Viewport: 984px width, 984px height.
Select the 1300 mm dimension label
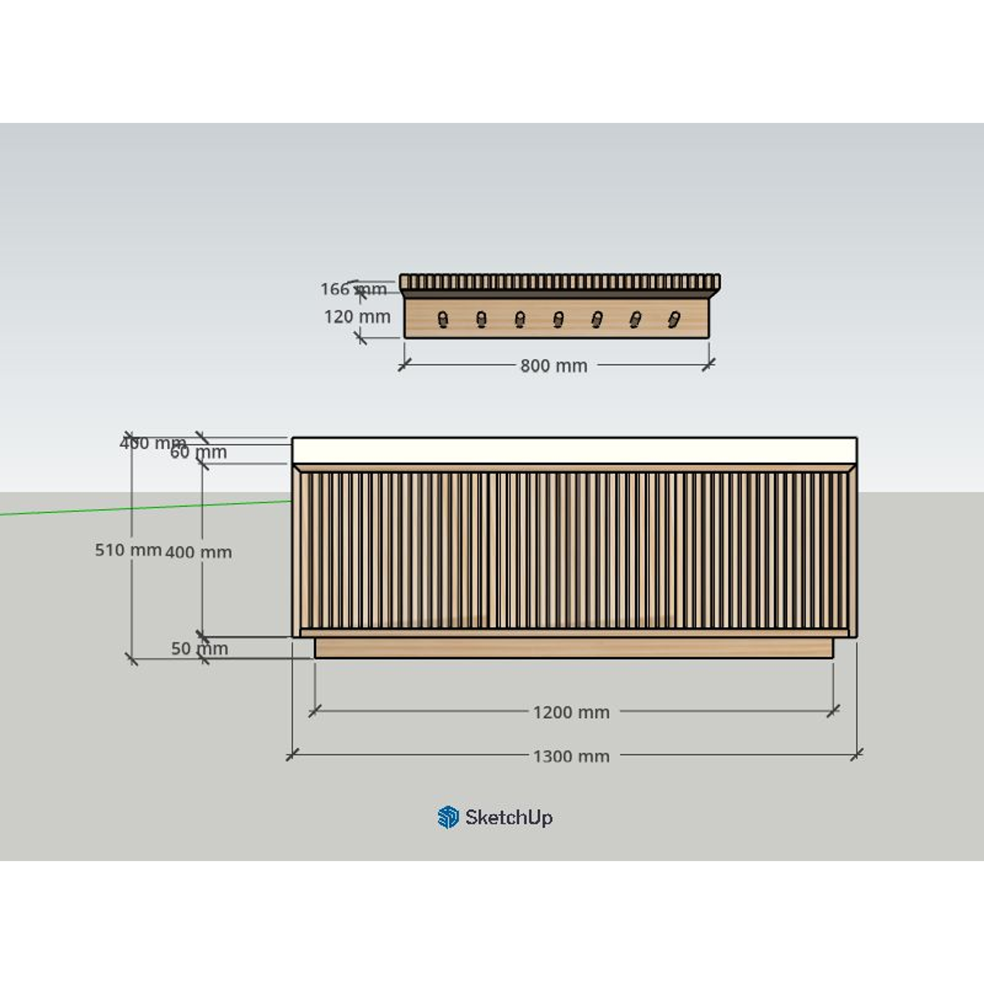pyautogui.click(x=571, y=756)
